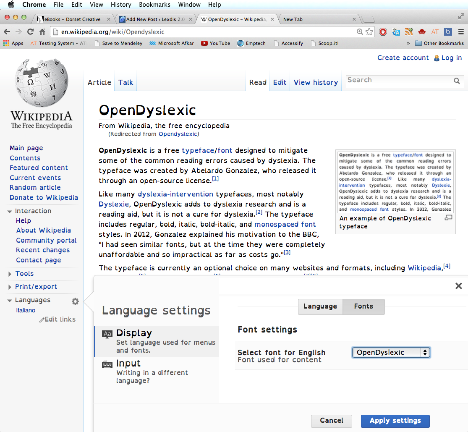Screen dimensions: 468x432
Task: Switch to the Language tab
Action: (320, 306)
